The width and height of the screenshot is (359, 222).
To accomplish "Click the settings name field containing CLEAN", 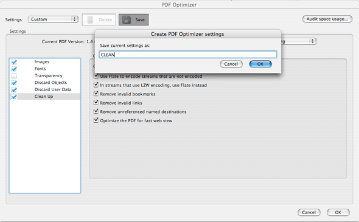I will tap(188, 55).
